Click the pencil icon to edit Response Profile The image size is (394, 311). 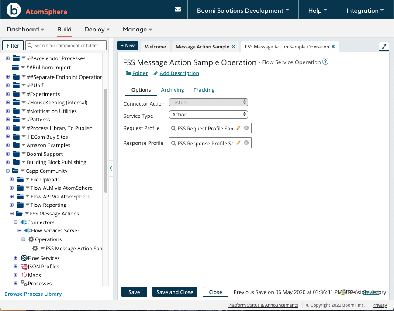point(238,143)
